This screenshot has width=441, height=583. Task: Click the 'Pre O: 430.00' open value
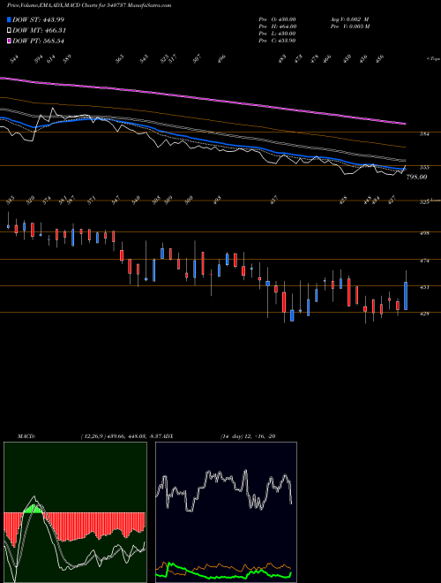(277, 19)
